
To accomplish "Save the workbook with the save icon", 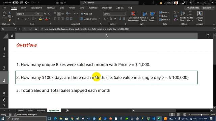I will pos(22,3).
